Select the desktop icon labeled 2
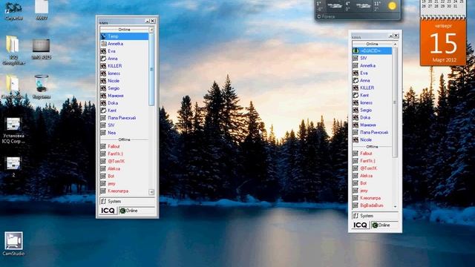The image size is (475, 267). (13, 167)
